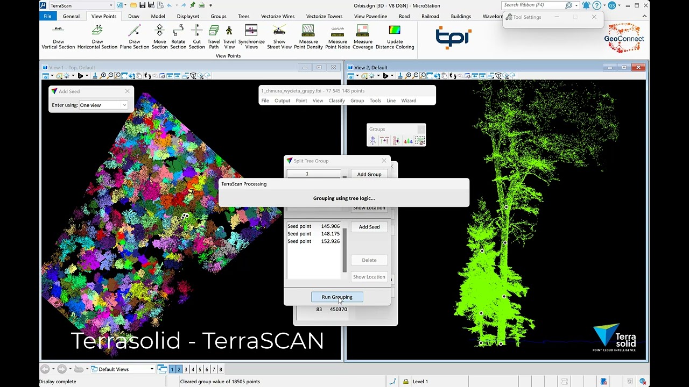Click the first tree icon in Groups toolbox
Image resolution: width=689 pixels, height=387 pixels.
coord(372,141)
